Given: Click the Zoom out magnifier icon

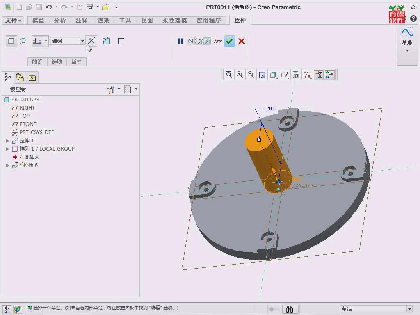Looking at the screenshot, I should click(251, 75).
